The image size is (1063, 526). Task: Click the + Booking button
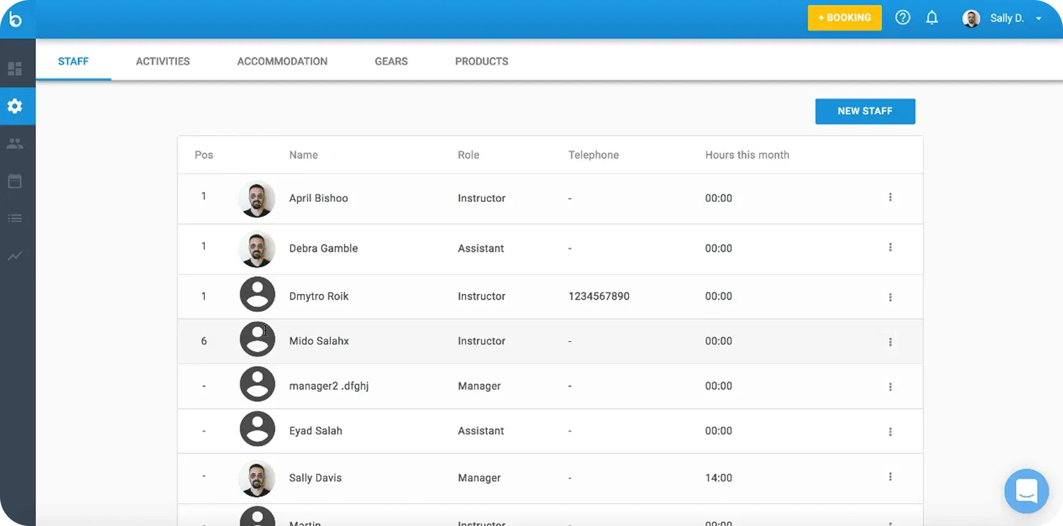844,18
